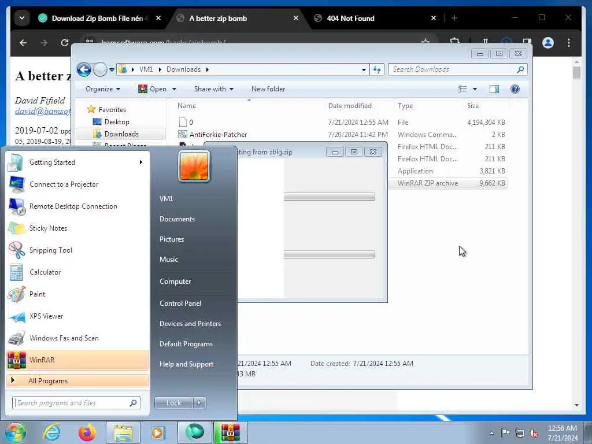Open Control Panel from Start menu
This screenshot has height=444, width=592.
pyautogui.click(x=180, y=303)
